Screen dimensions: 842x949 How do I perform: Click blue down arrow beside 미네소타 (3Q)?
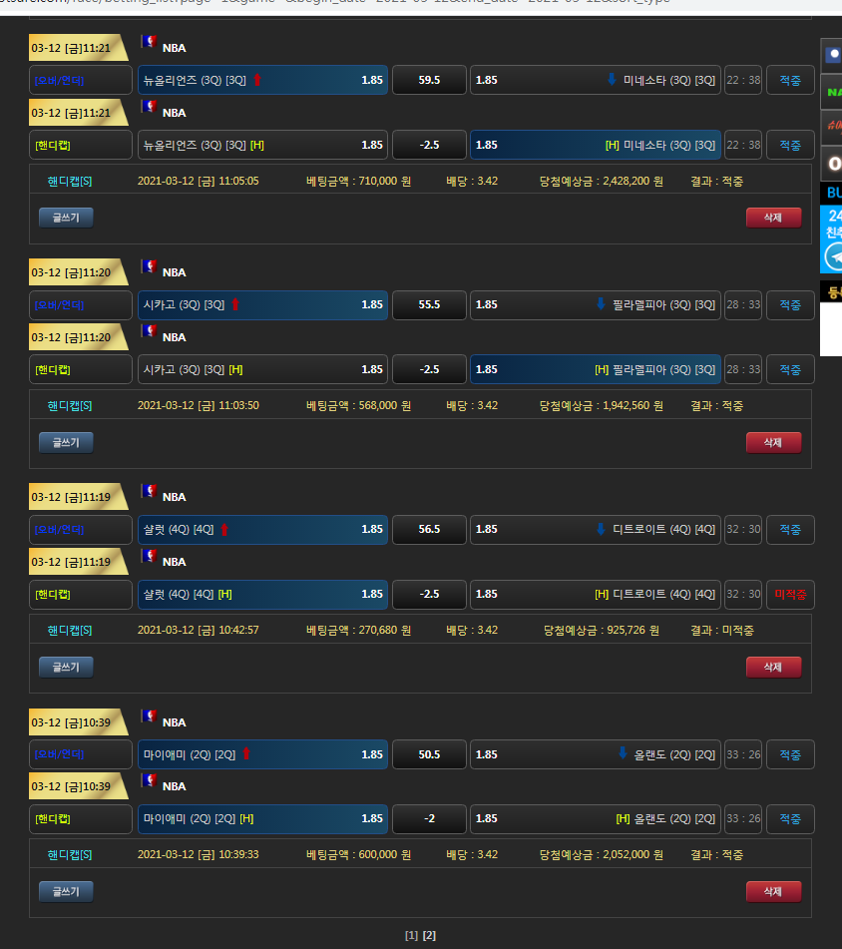click(x=612, y=80)
